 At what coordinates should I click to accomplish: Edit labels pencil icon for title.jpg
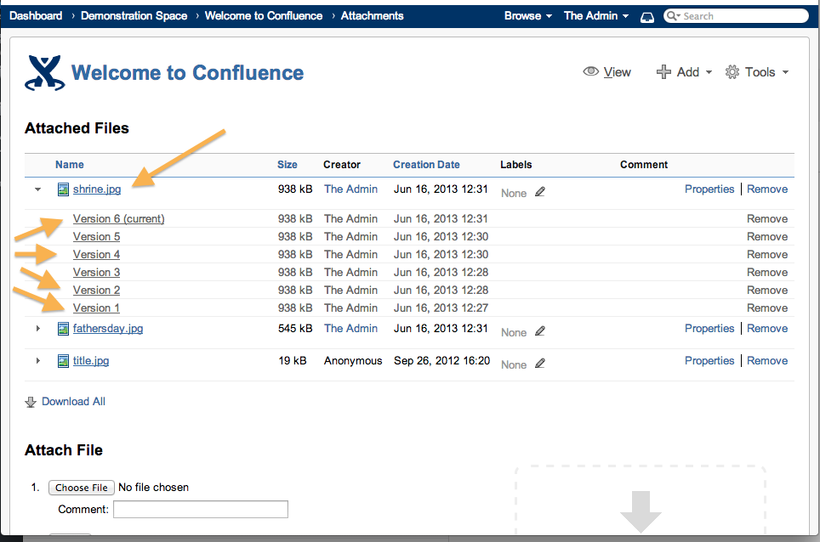coord(540,364)
